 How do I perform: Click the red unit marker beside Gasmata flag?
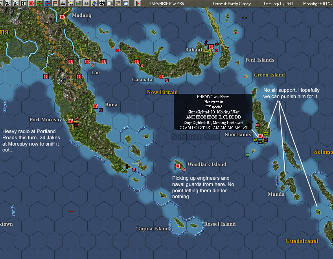(167, 80)
